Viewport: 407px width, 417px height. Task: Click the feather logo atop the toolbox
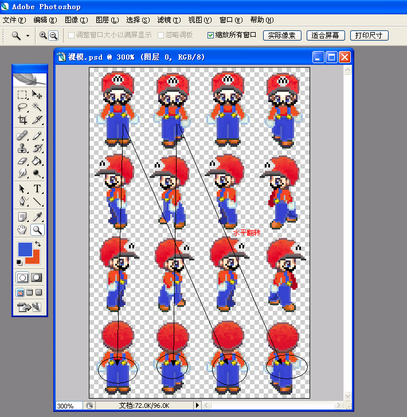(x=29, y=80)
